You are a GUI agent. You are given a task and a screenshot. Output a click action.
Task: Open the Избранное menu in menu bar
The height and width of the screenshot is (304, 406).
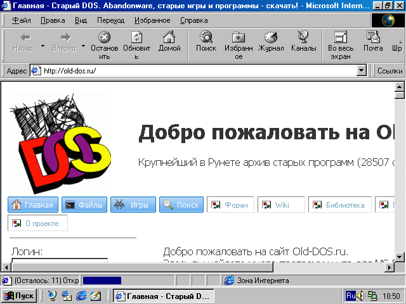coord(152,20)
